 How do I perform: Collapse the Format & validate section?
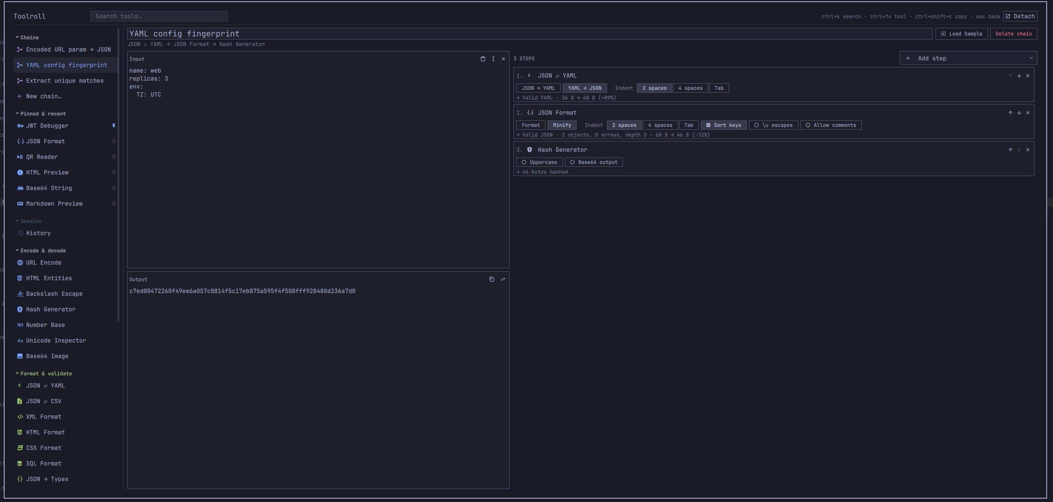pos(44,374)
